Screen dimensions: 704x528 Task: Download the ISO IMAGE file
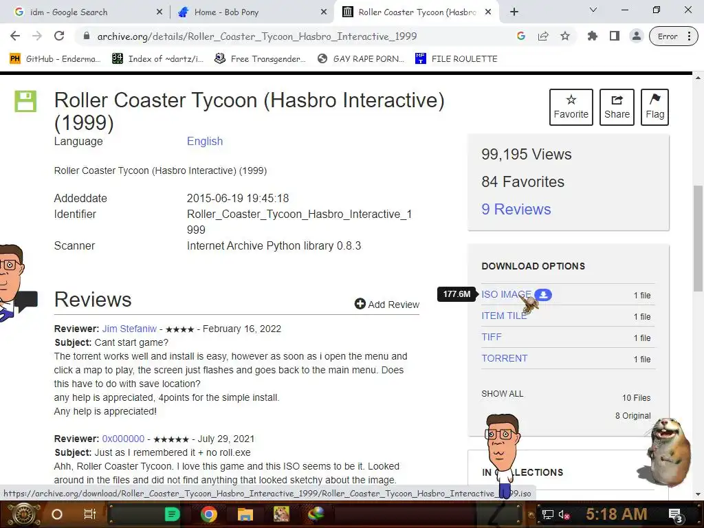coord(506,294)
